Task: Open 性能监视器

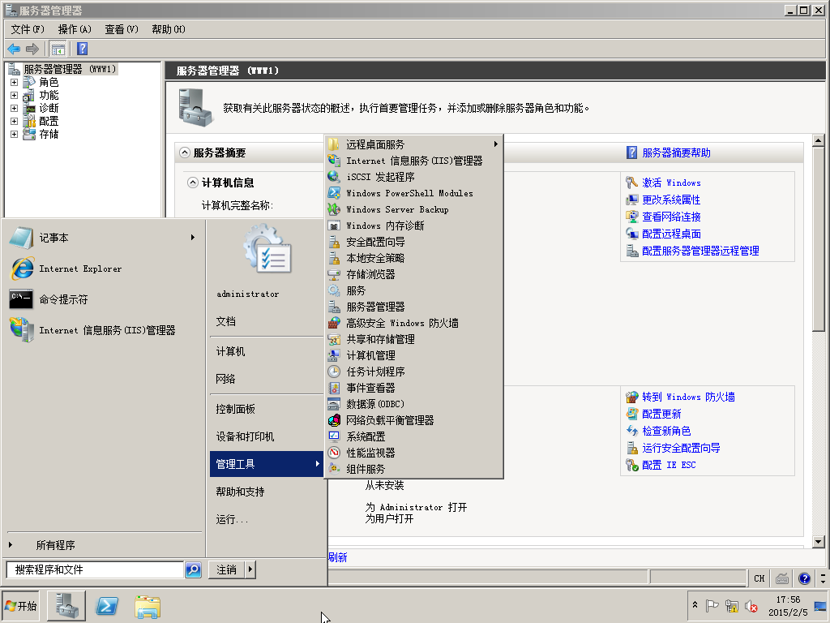Action: (x=413, y=453)
